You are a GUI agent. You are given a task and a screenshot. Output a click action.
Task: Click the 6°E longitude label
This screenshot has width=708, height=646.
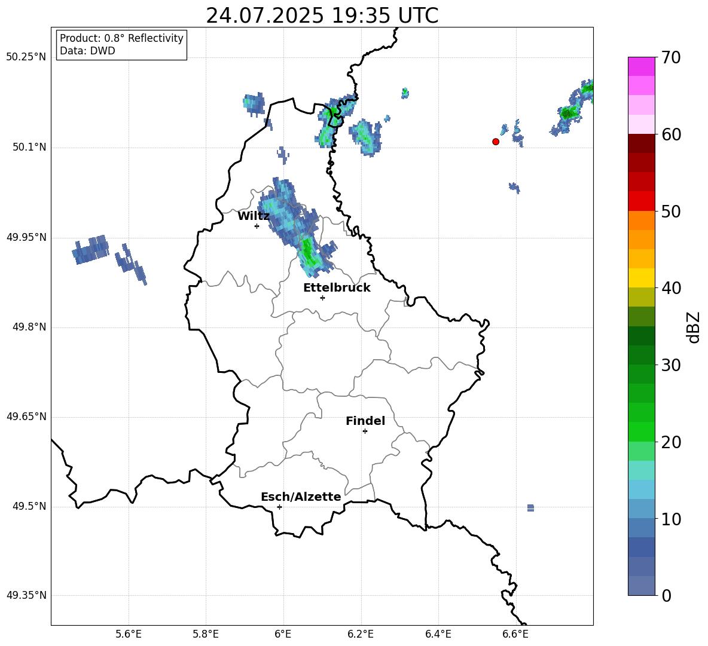(283, 634)
